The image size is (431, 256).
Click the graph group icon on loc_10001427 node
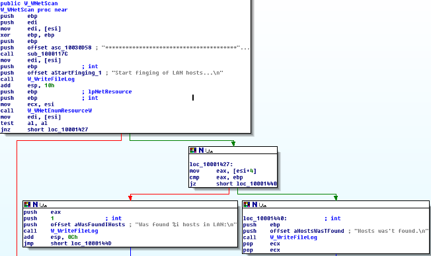[209, 150]
